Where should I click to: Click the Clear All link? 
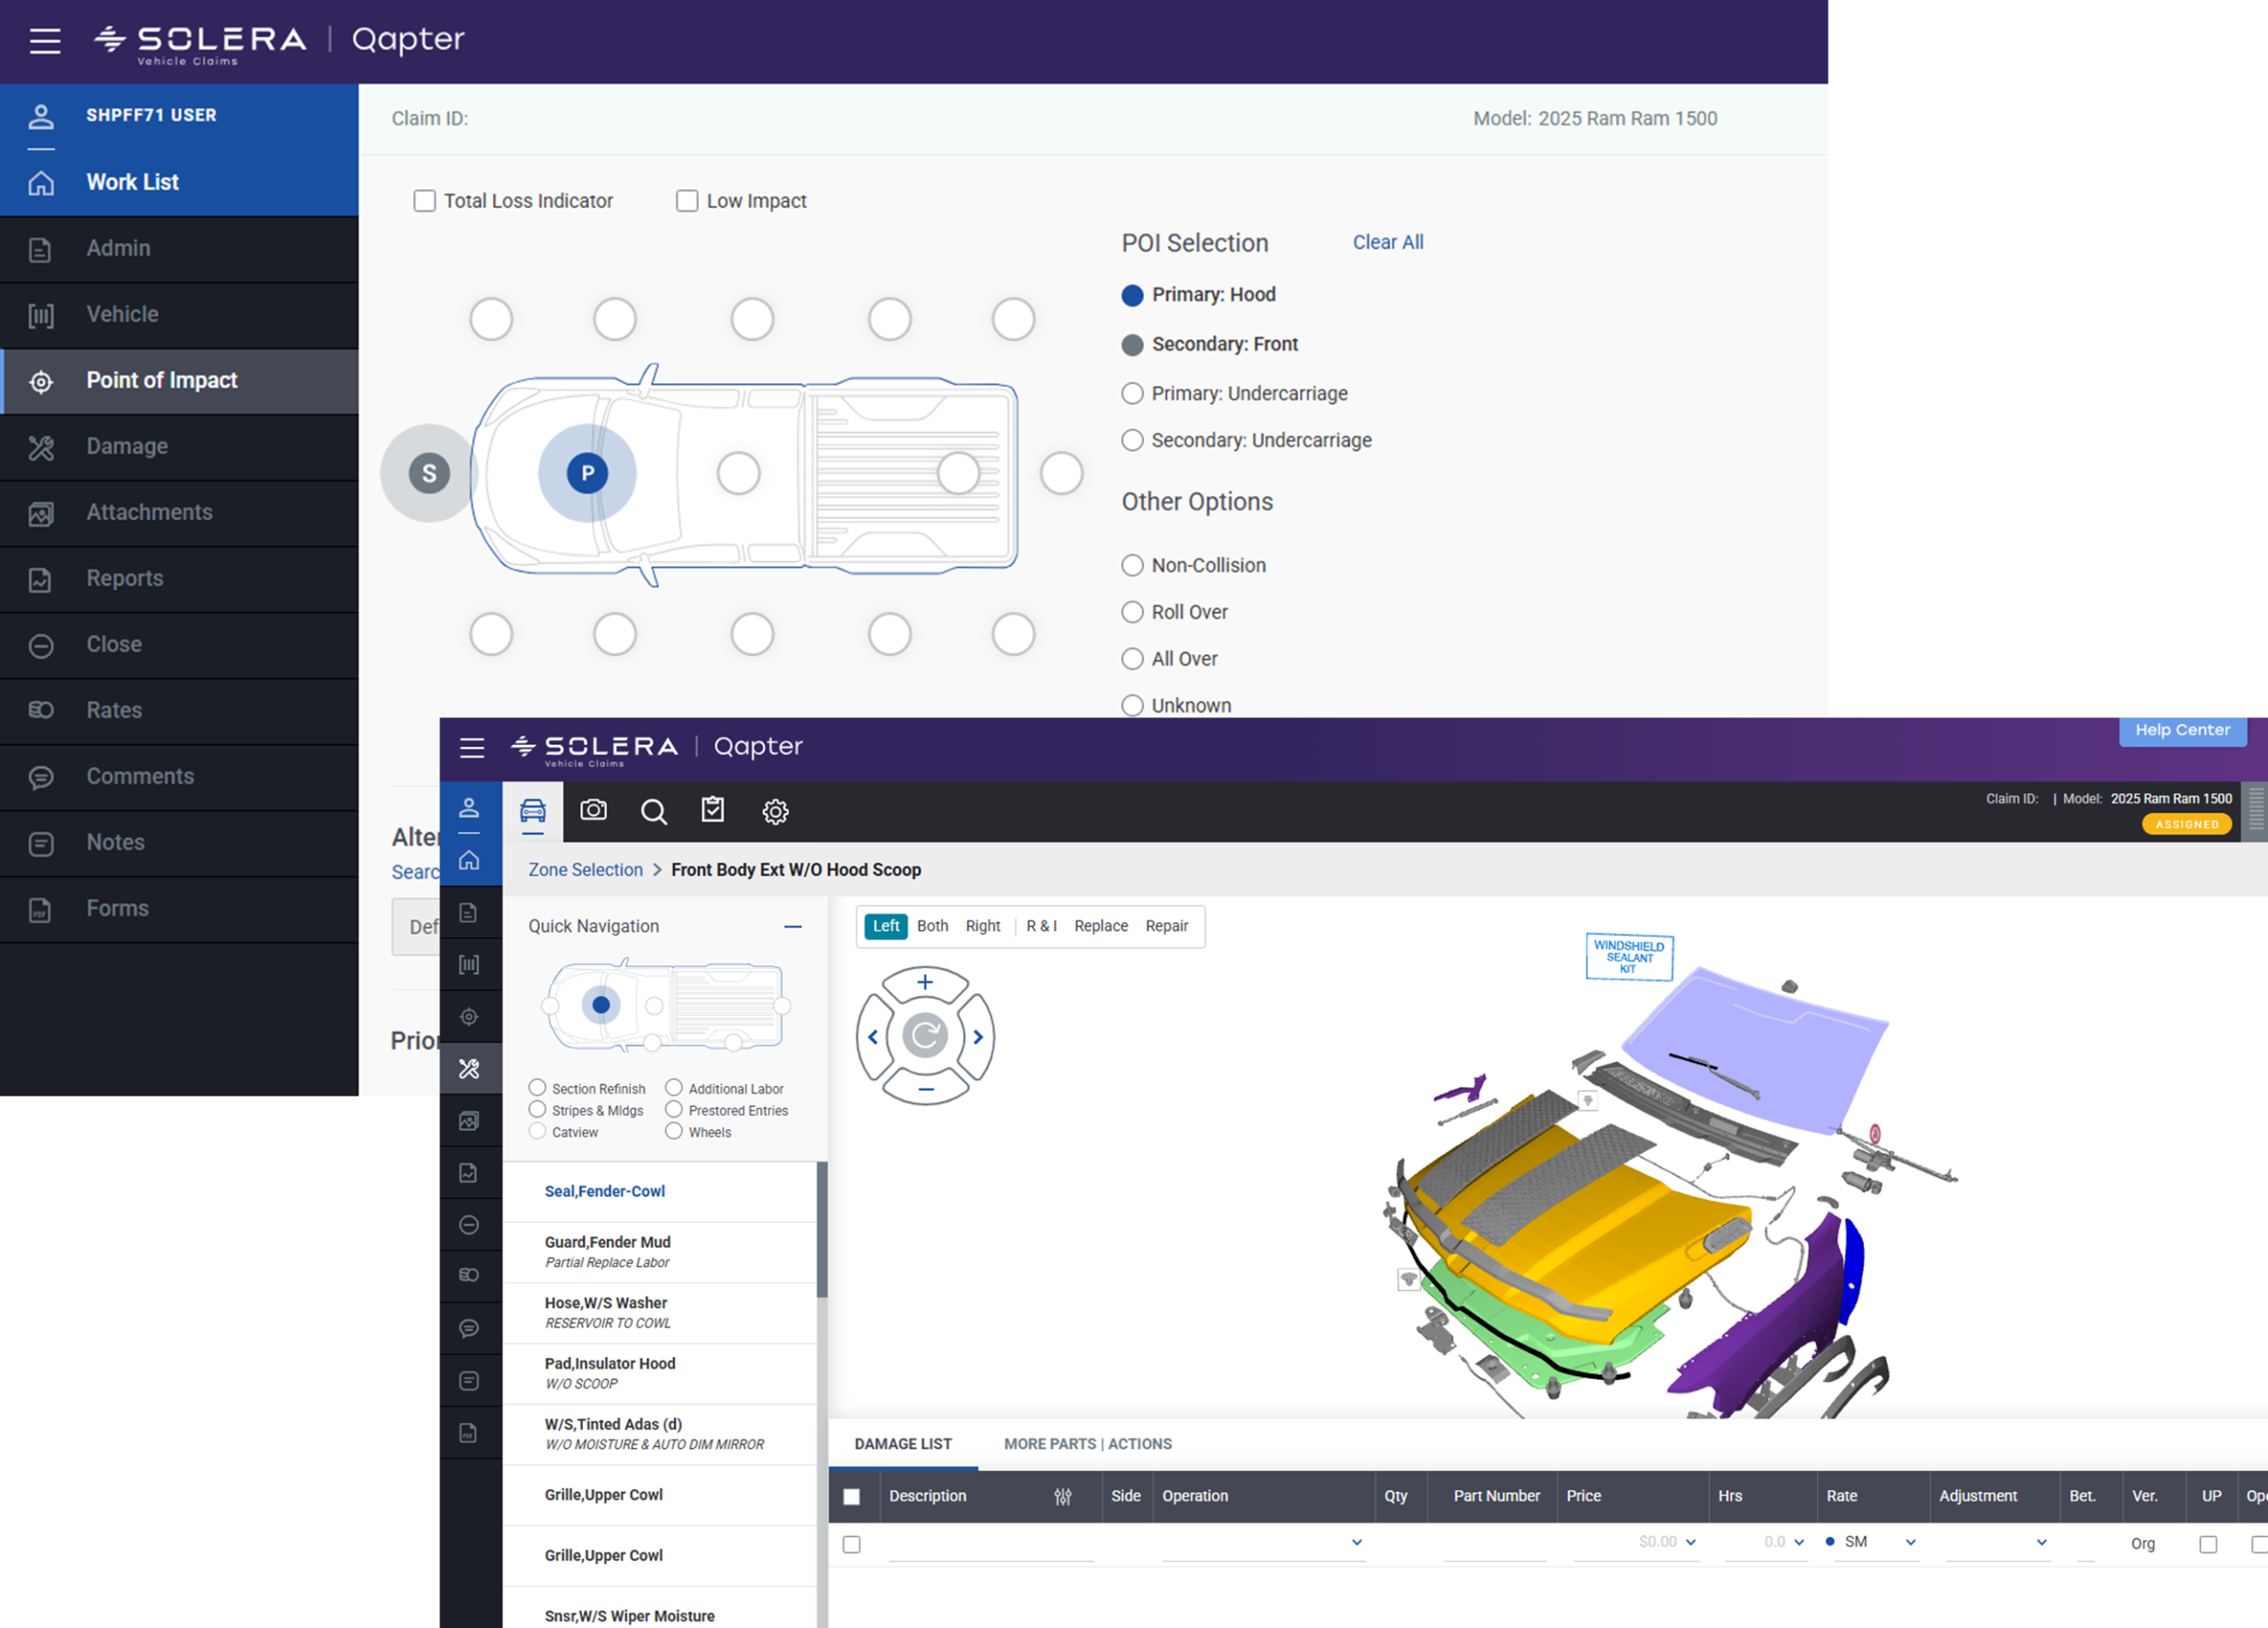pyautogui.click(x=1387, y=242)
